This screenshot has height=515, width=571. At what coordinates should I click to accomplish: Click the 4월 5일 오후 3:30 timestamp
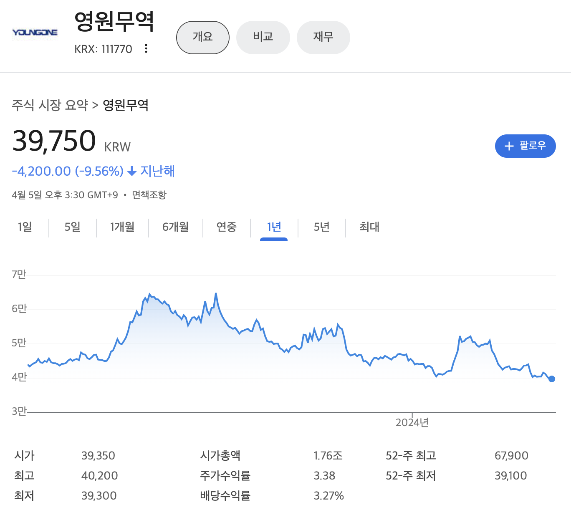65,195
